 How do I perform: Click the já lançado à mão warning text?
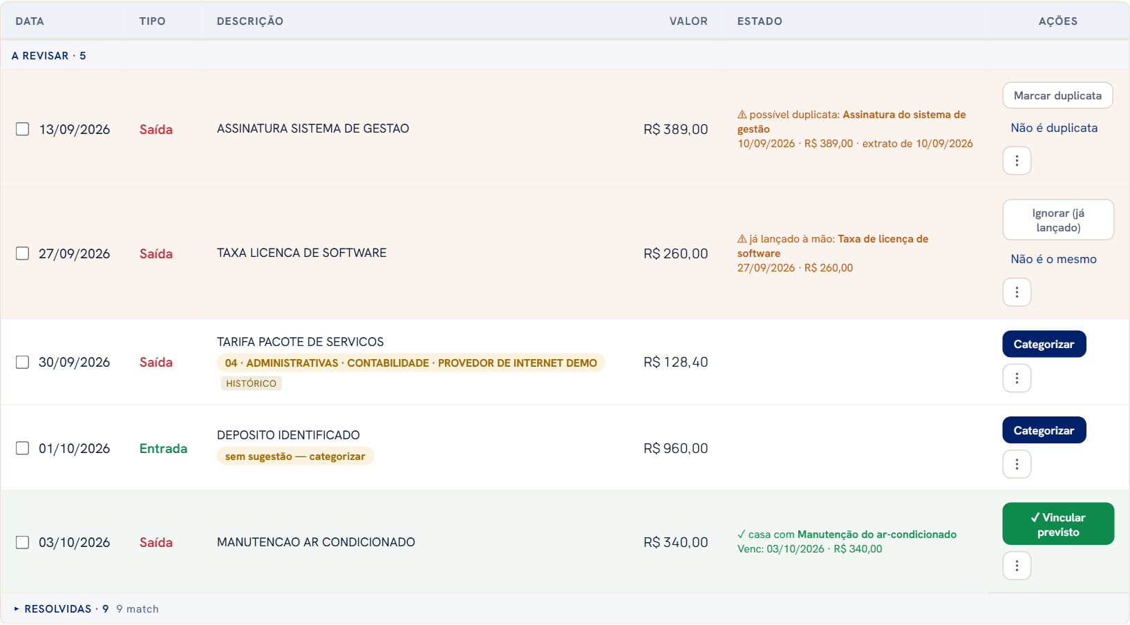pos(833,253)
